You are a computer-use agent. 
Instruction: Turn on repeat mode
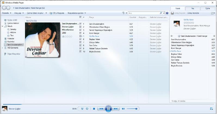point(87,109)
